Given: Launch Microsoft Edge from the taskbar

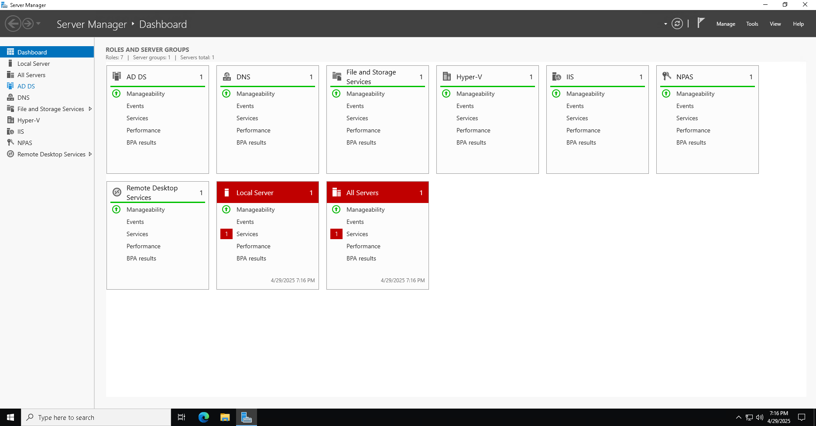Looking at the screenshot, I should [x=203, y=417].
